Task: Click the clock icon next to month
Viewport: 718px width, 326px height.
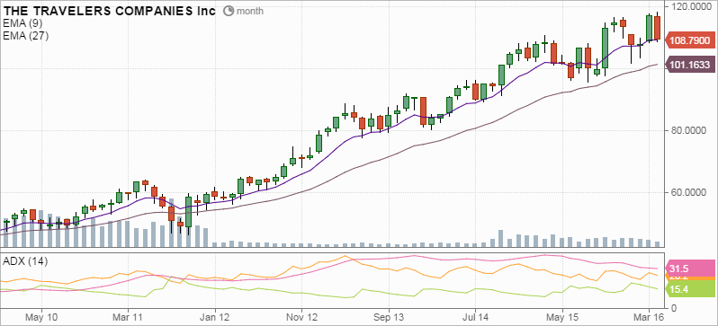Action: [229, 11]
